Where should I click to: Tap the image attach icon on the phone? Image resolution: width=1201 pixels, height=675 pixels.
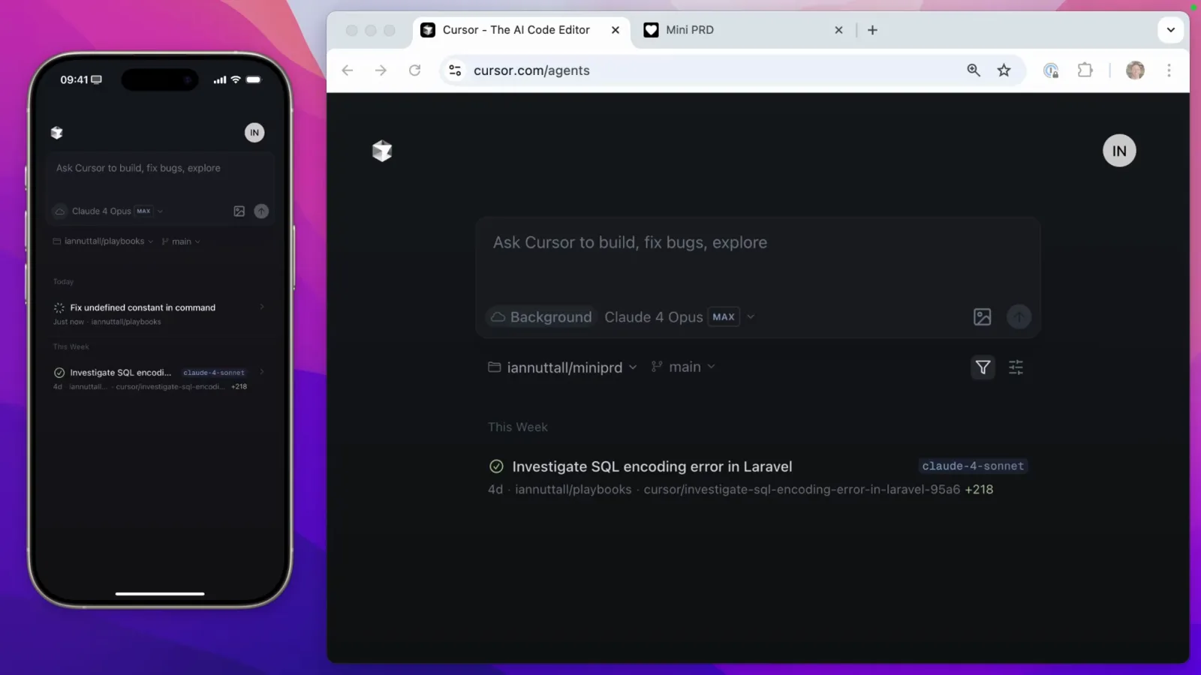[x=239, y=211]
